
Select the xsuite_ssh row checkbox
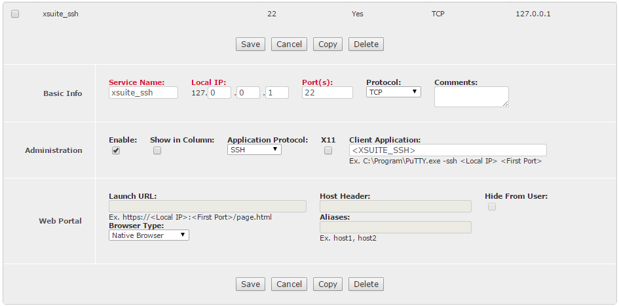pyautogui.click(x=15, y=14)
